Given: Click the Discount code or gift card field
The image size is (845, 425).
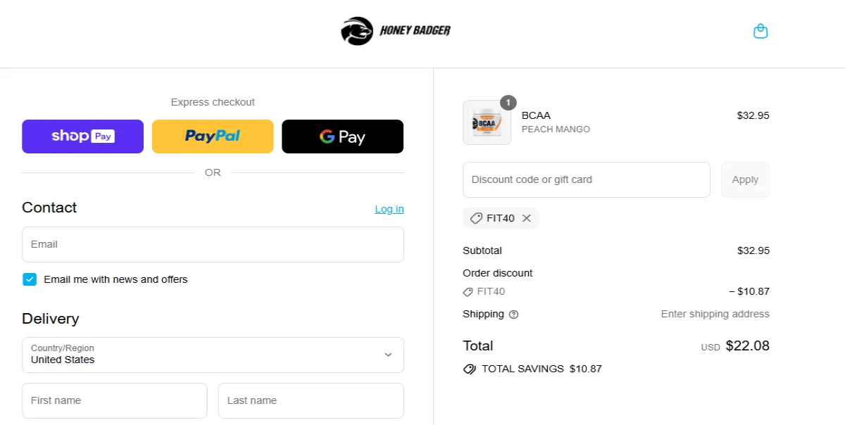Looking at the screenshot, I should [586, 180].
